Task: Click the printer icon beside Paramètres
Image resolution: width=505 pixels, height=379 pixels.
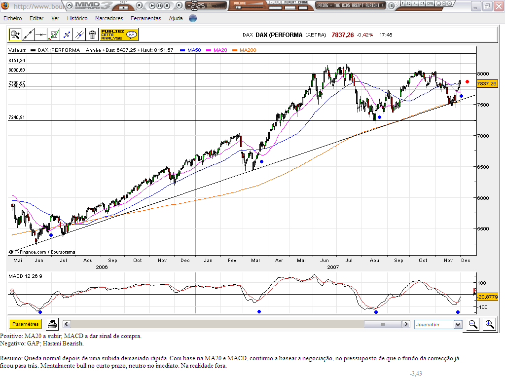Action: click(x=52, y=324)
